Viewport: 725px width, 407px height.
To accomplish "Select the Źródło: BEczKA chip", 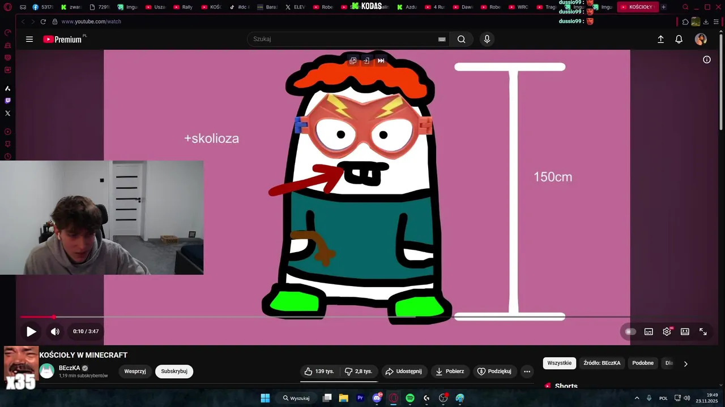I will (x=602, y=363).
